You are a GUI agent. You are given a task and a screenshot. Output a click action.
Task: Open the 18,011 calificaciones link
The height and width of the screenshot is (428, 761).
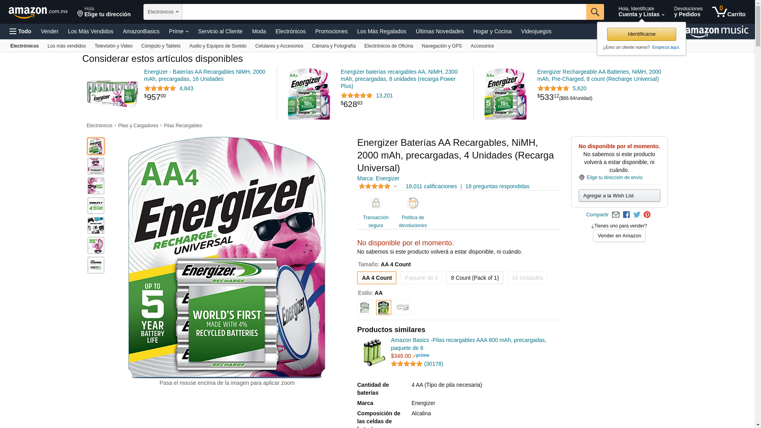431,186
